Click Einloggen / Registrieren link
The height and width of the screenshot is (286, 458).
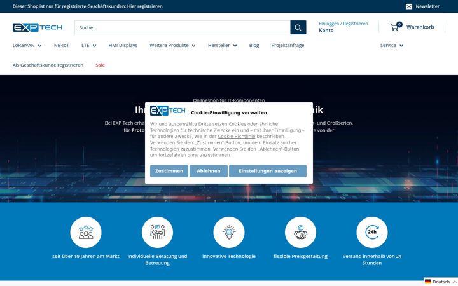(x=343, y=24)
